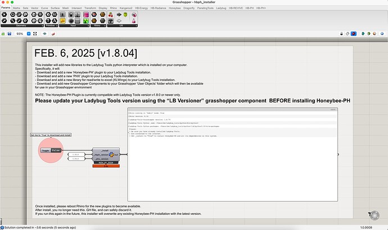Open the HB-PH ribbon tab

click(x=250, y=8)
